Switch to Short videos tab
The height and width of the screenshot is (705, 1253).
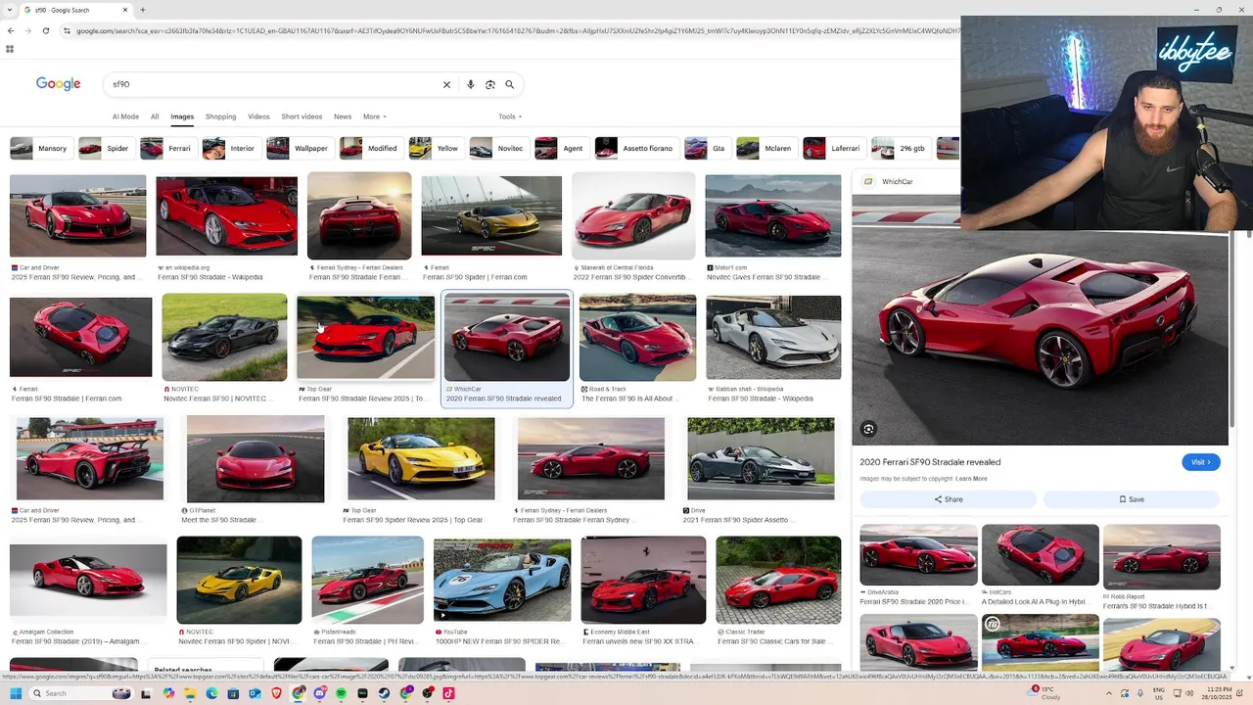click(x=302, y=117)
